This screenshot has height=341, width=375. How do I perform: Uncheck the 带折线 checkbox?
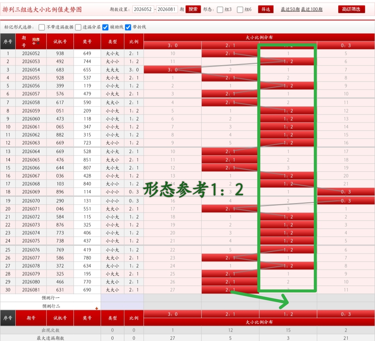pos(128,27)
